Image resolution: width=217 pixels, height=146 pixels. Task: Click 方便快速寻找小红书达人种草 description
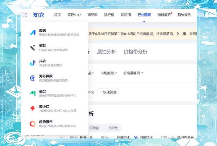pos(58,111)
